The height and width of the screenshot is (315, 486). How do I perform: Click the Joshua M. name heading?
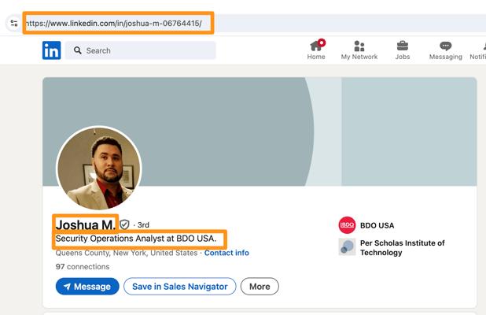tap(85, 224)
